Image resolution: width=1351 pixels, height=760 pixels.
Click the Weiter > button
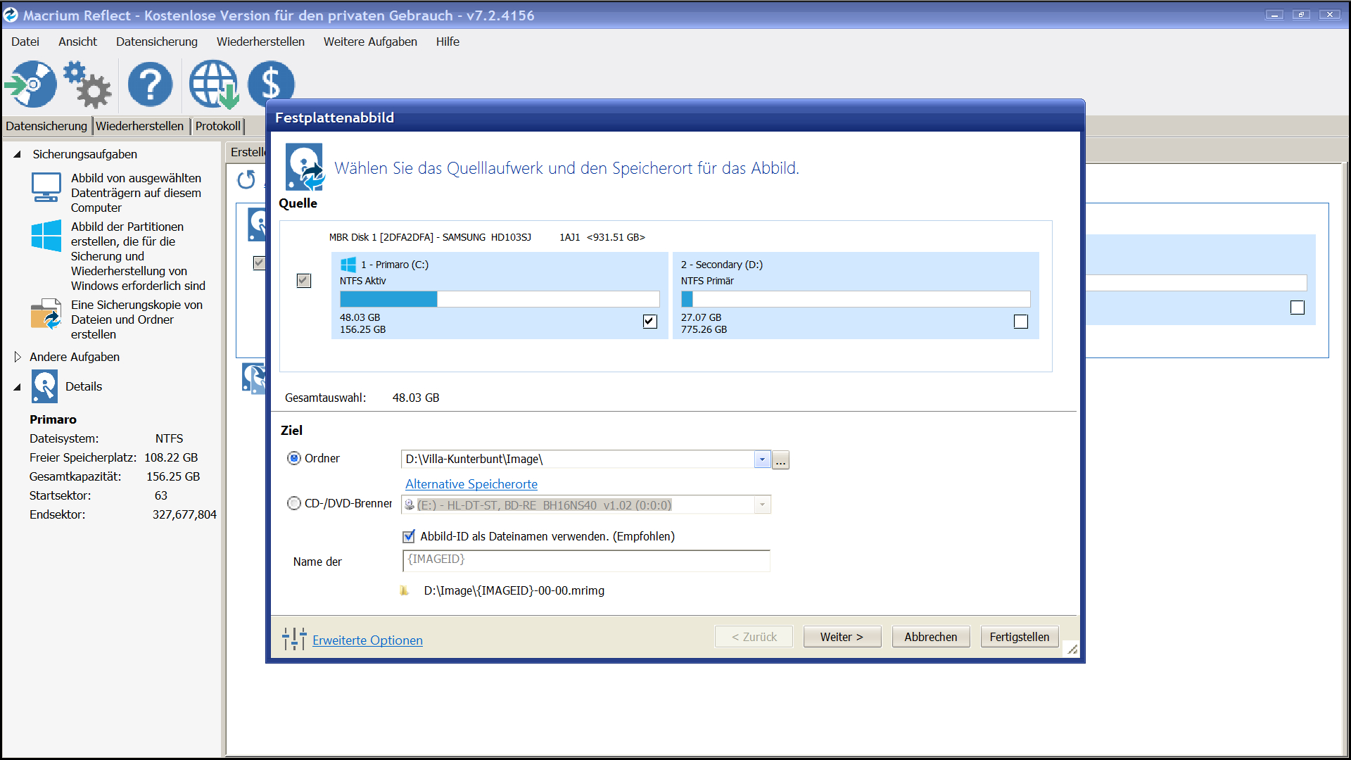tap(842, 637)
